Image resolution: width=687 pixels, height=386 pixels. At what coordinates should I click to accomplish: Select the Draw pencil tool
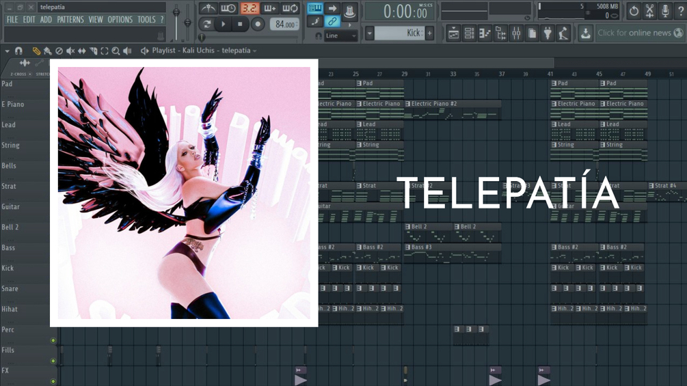(x=36, y=51)
